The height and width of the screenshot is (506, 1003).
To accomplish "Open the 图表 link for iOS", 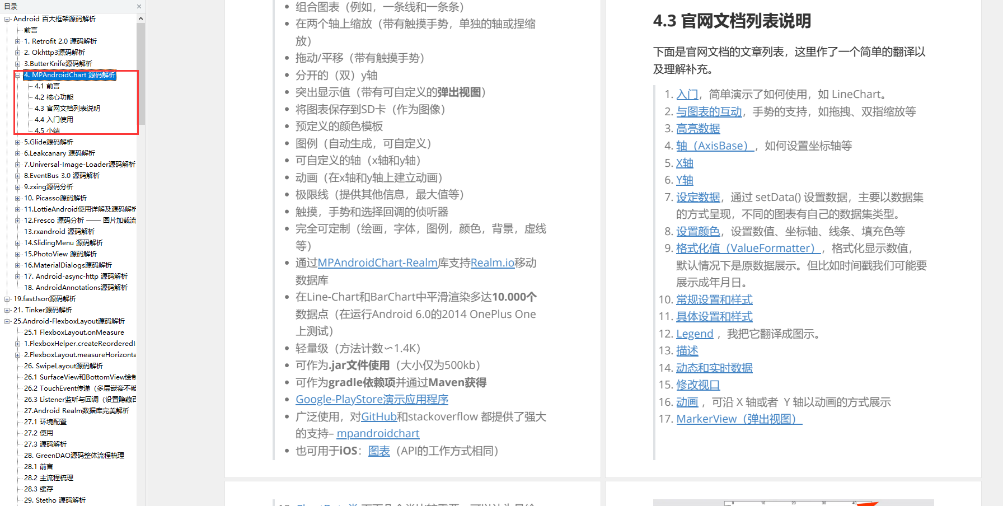I will click(x=379, y=451).
